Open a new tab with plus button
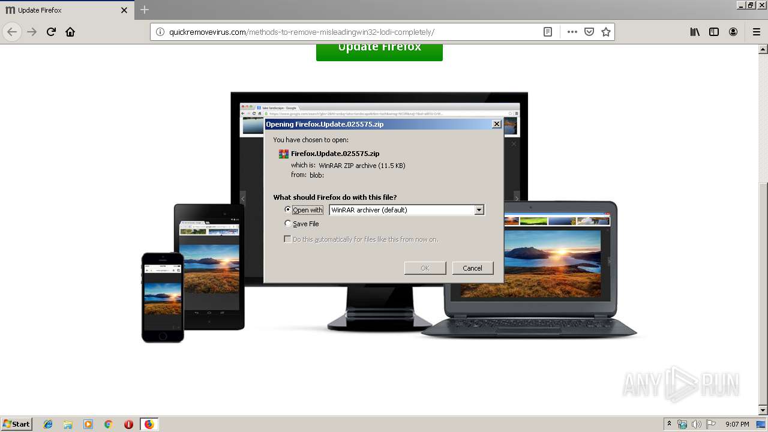 [x=145, y=10]
